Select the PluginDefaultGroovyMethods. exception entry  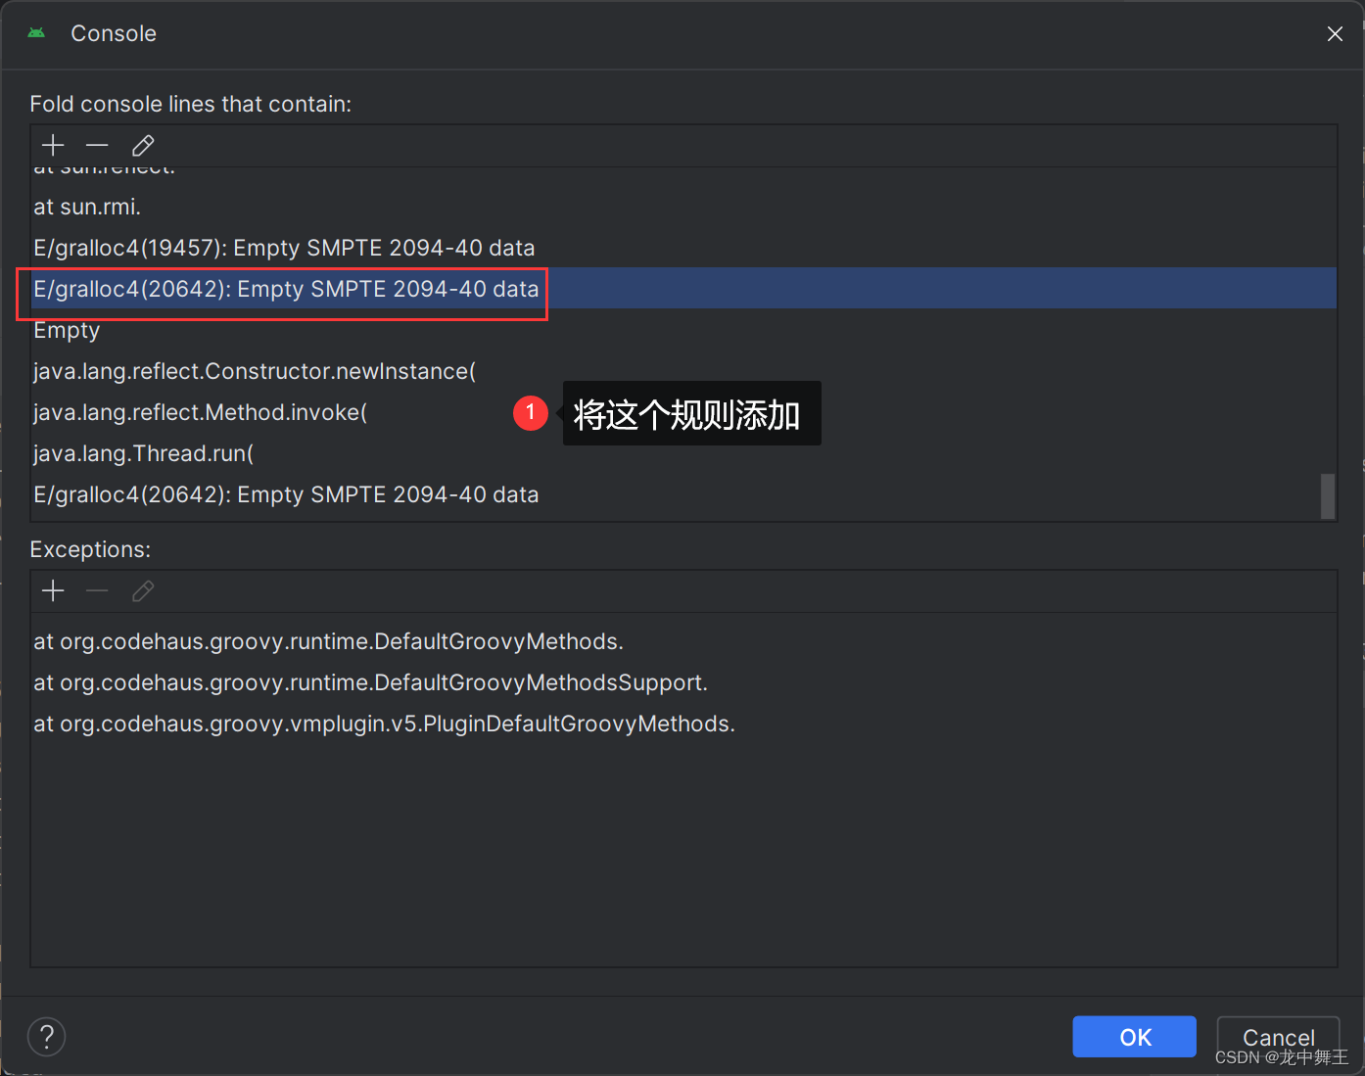click(x=683, y=724)
